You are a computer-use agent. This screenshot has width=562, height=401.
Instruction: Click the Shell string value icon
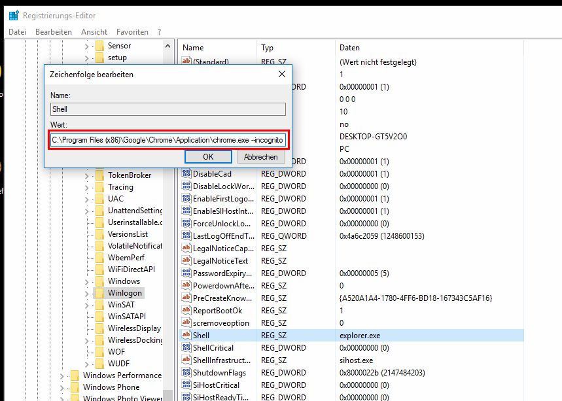186,335
